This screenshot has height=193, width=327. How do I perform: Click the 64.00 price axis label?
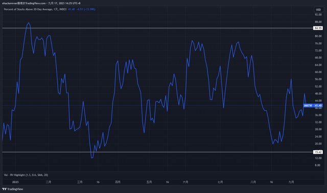(318, 65)
